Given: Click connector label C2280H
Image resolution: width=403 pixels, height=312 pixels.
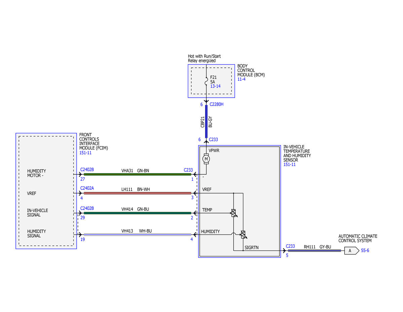Looking at the screenshot, I should tap(216, 104).
